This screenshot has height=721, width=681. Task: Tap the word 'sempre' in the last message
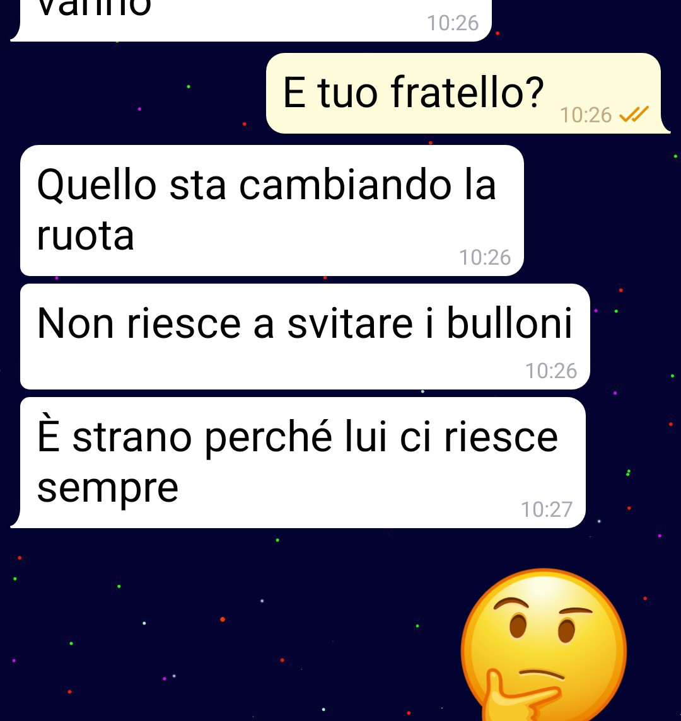click(108, 490)
